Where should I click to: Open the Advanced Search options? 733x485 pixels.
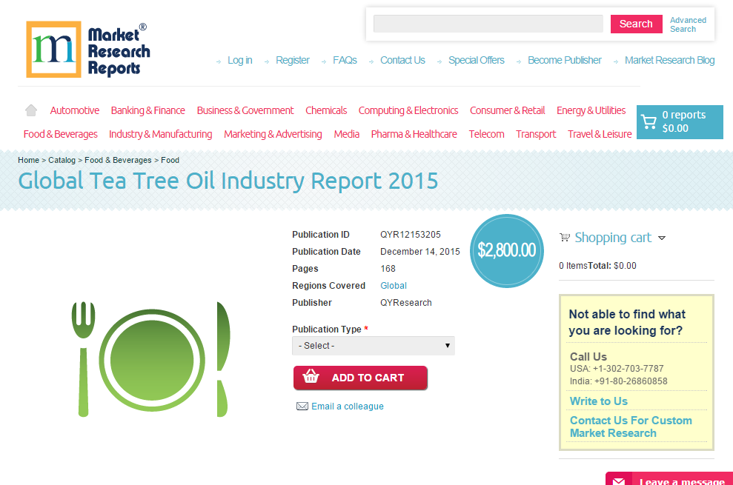pos(687,24)
